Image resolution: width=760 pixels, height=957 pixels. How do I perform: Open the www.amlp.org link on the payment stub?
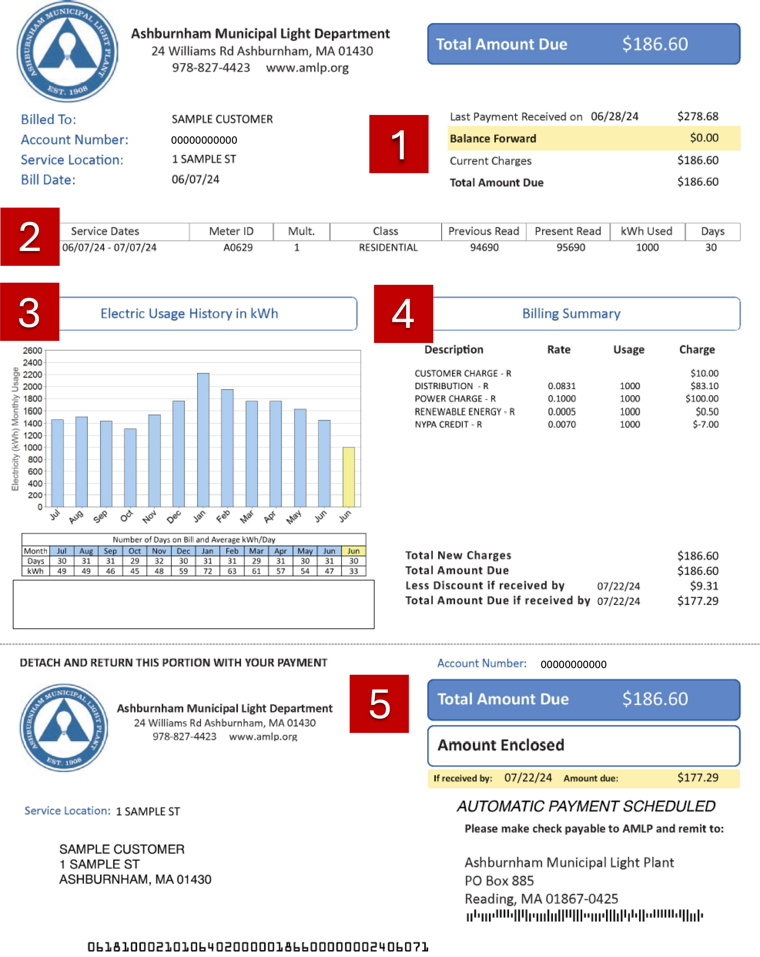pos(263,736)
